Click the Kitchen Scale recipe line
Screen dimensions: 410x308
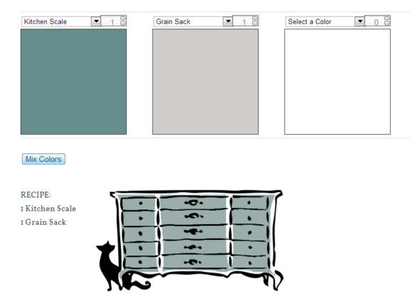(x=48, y=209)
